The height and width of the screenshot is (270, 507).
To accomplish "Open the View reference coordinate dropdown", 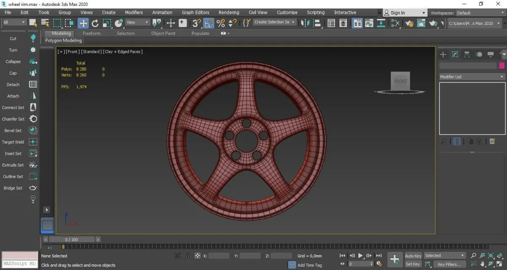I will coord(138,22).
